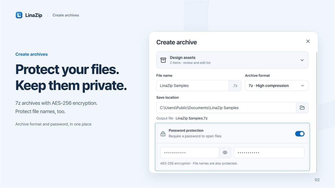This screenshot has width=335, height=188.
Task: Focus the first password field
Action: [190, 152]
